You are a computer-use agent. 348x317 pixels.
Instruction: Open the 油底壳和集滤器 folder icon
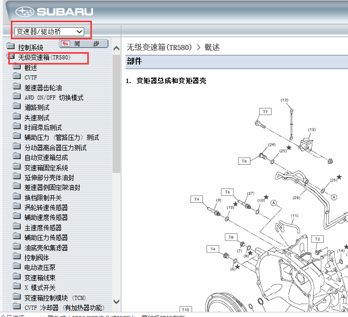pos(17,246)
